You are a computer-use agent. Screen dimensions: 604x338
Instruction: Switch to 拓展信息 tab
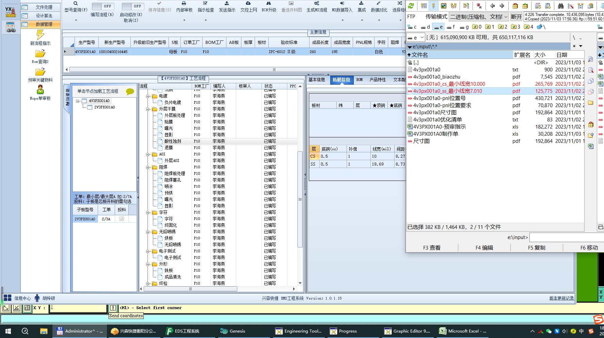[x=341, y=80]
